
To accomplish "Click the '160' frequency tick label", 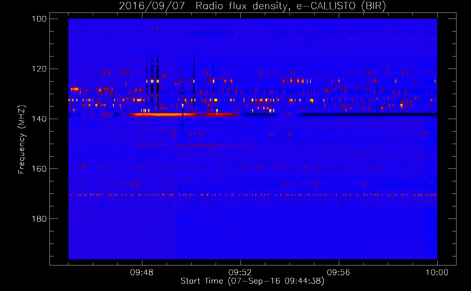I will pyautogui.click(x=39, y=169).
